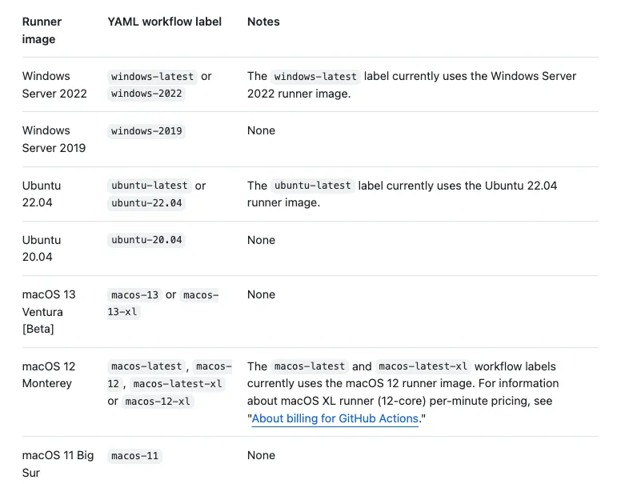Screen dimensions: 629x484
Task: Click the macOS 12 Monterey runner image cell
Action: tap(48, 374)
